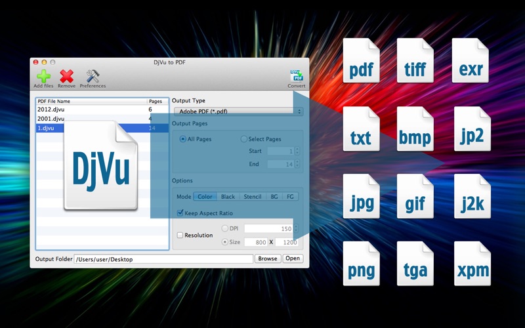Click the green Add files icon
This screenshot has width=525, height=328.
tap(43, 76)
